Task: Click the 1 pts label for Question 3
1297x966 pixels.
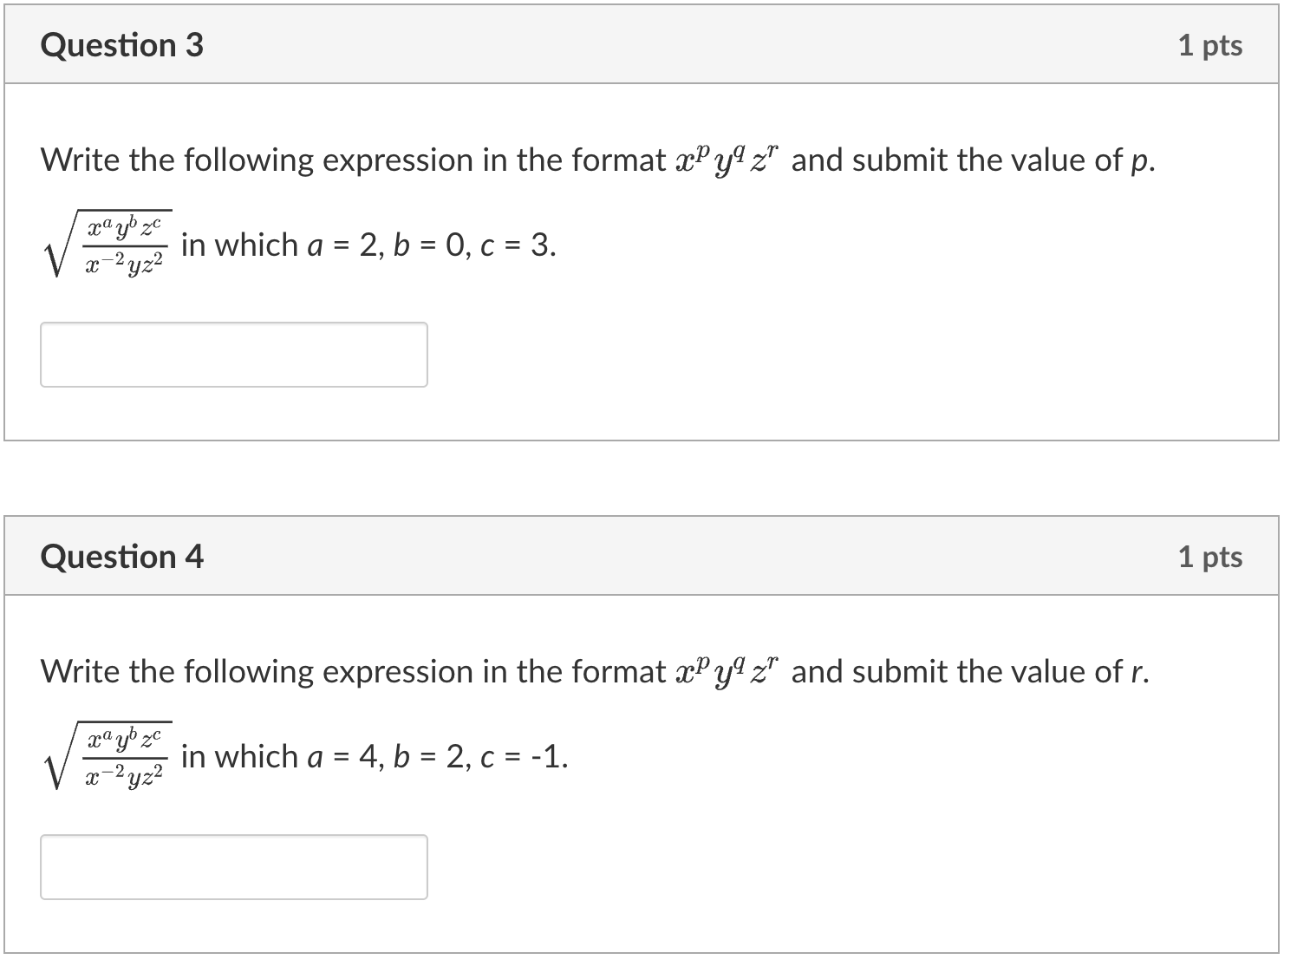Action: tap(1210, 45)
